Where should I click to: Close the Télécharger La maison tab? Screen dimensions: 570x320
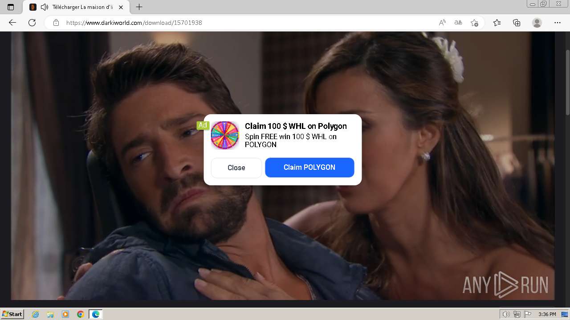click(121, 7)
